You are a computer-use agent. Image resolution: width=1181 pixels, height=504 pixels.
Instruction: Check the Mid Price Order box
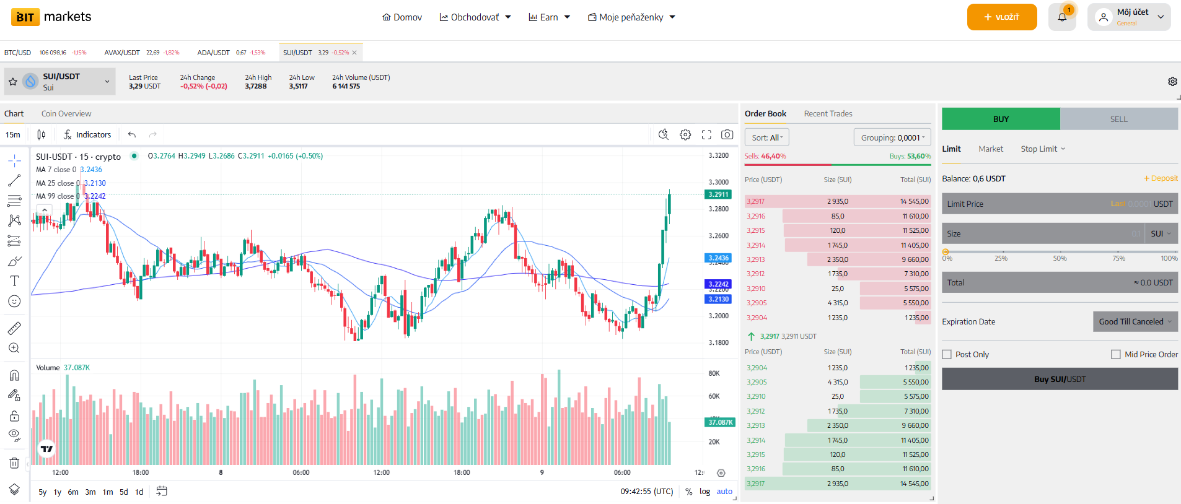click(1116, 355)
